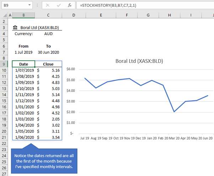
Task: Select the chart title Boral Ltd (XASX:BLD)
Action: tap(139, 61)
